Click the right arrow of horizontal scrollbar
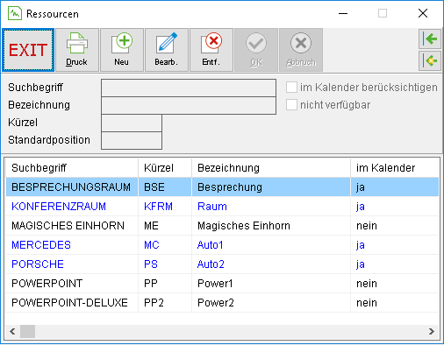444x345 pixels. tap(432, 331)
